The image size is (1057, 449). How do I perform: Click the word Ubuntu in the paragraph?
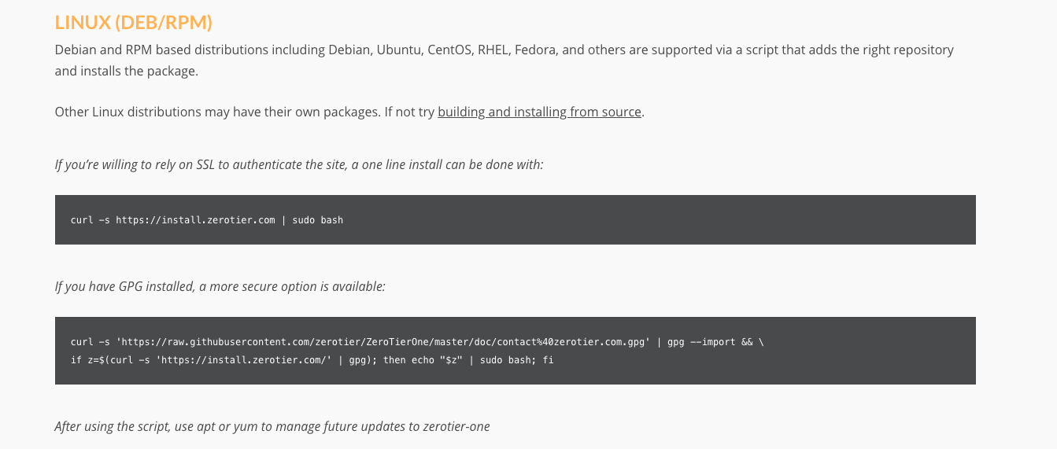(398, 50)
